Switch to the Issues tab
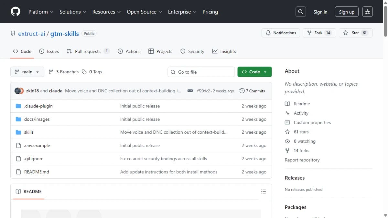 click(x=49, y=51)
